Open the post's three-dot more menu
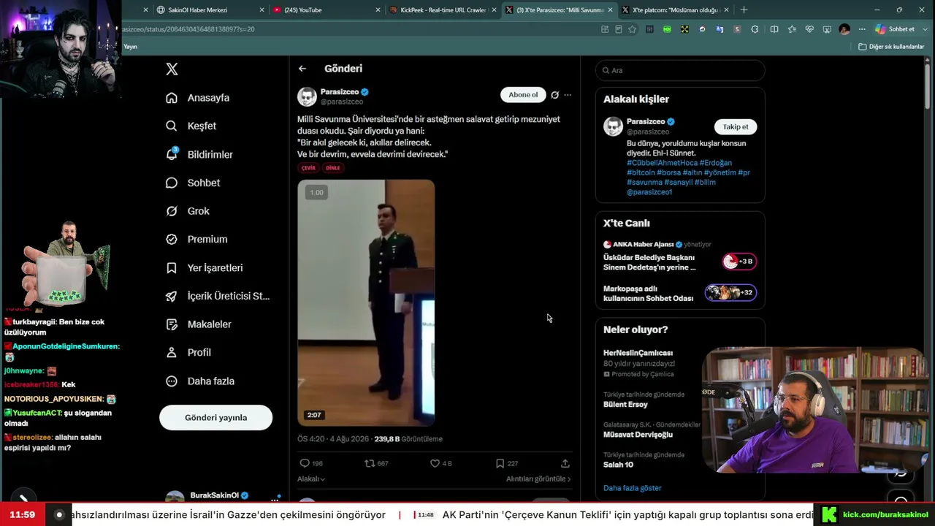Image resolution: width=935 pixels, height=526 pixels. pyautogui.click(x=568, y=95)
